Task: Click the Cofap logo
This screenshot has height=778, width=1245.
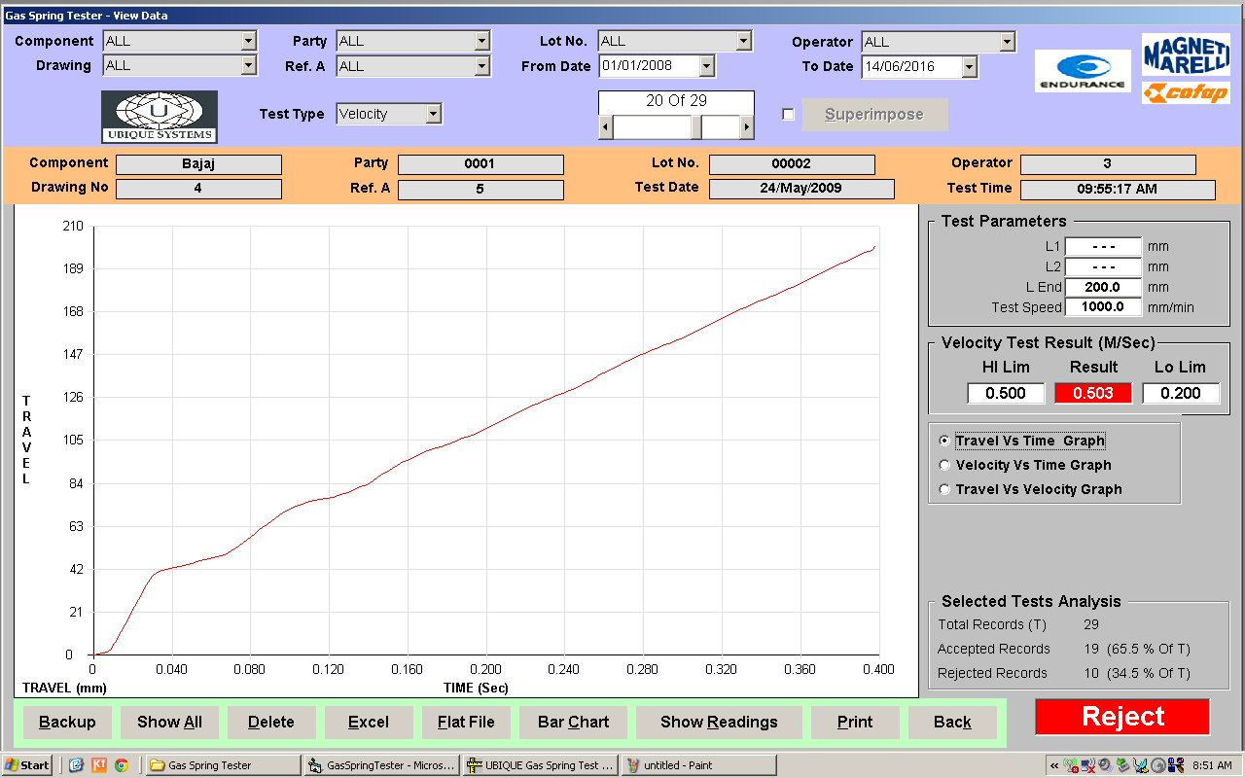Action: (x=1186, y=93)
